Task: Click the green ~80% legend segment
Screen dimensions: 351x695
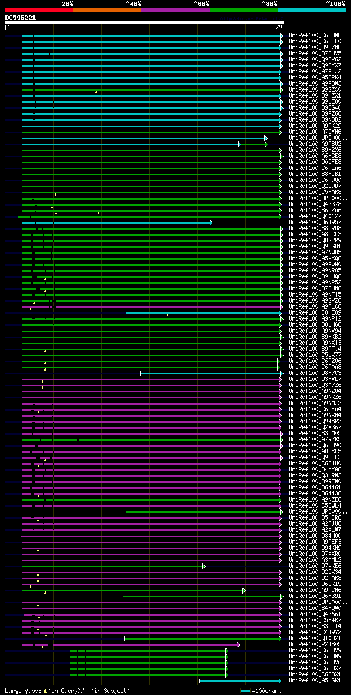Action: coord(244,10)
